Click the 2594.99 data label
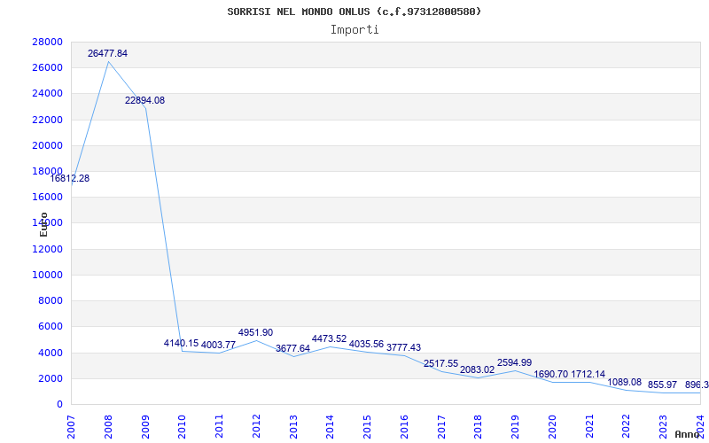 (515, 362)
